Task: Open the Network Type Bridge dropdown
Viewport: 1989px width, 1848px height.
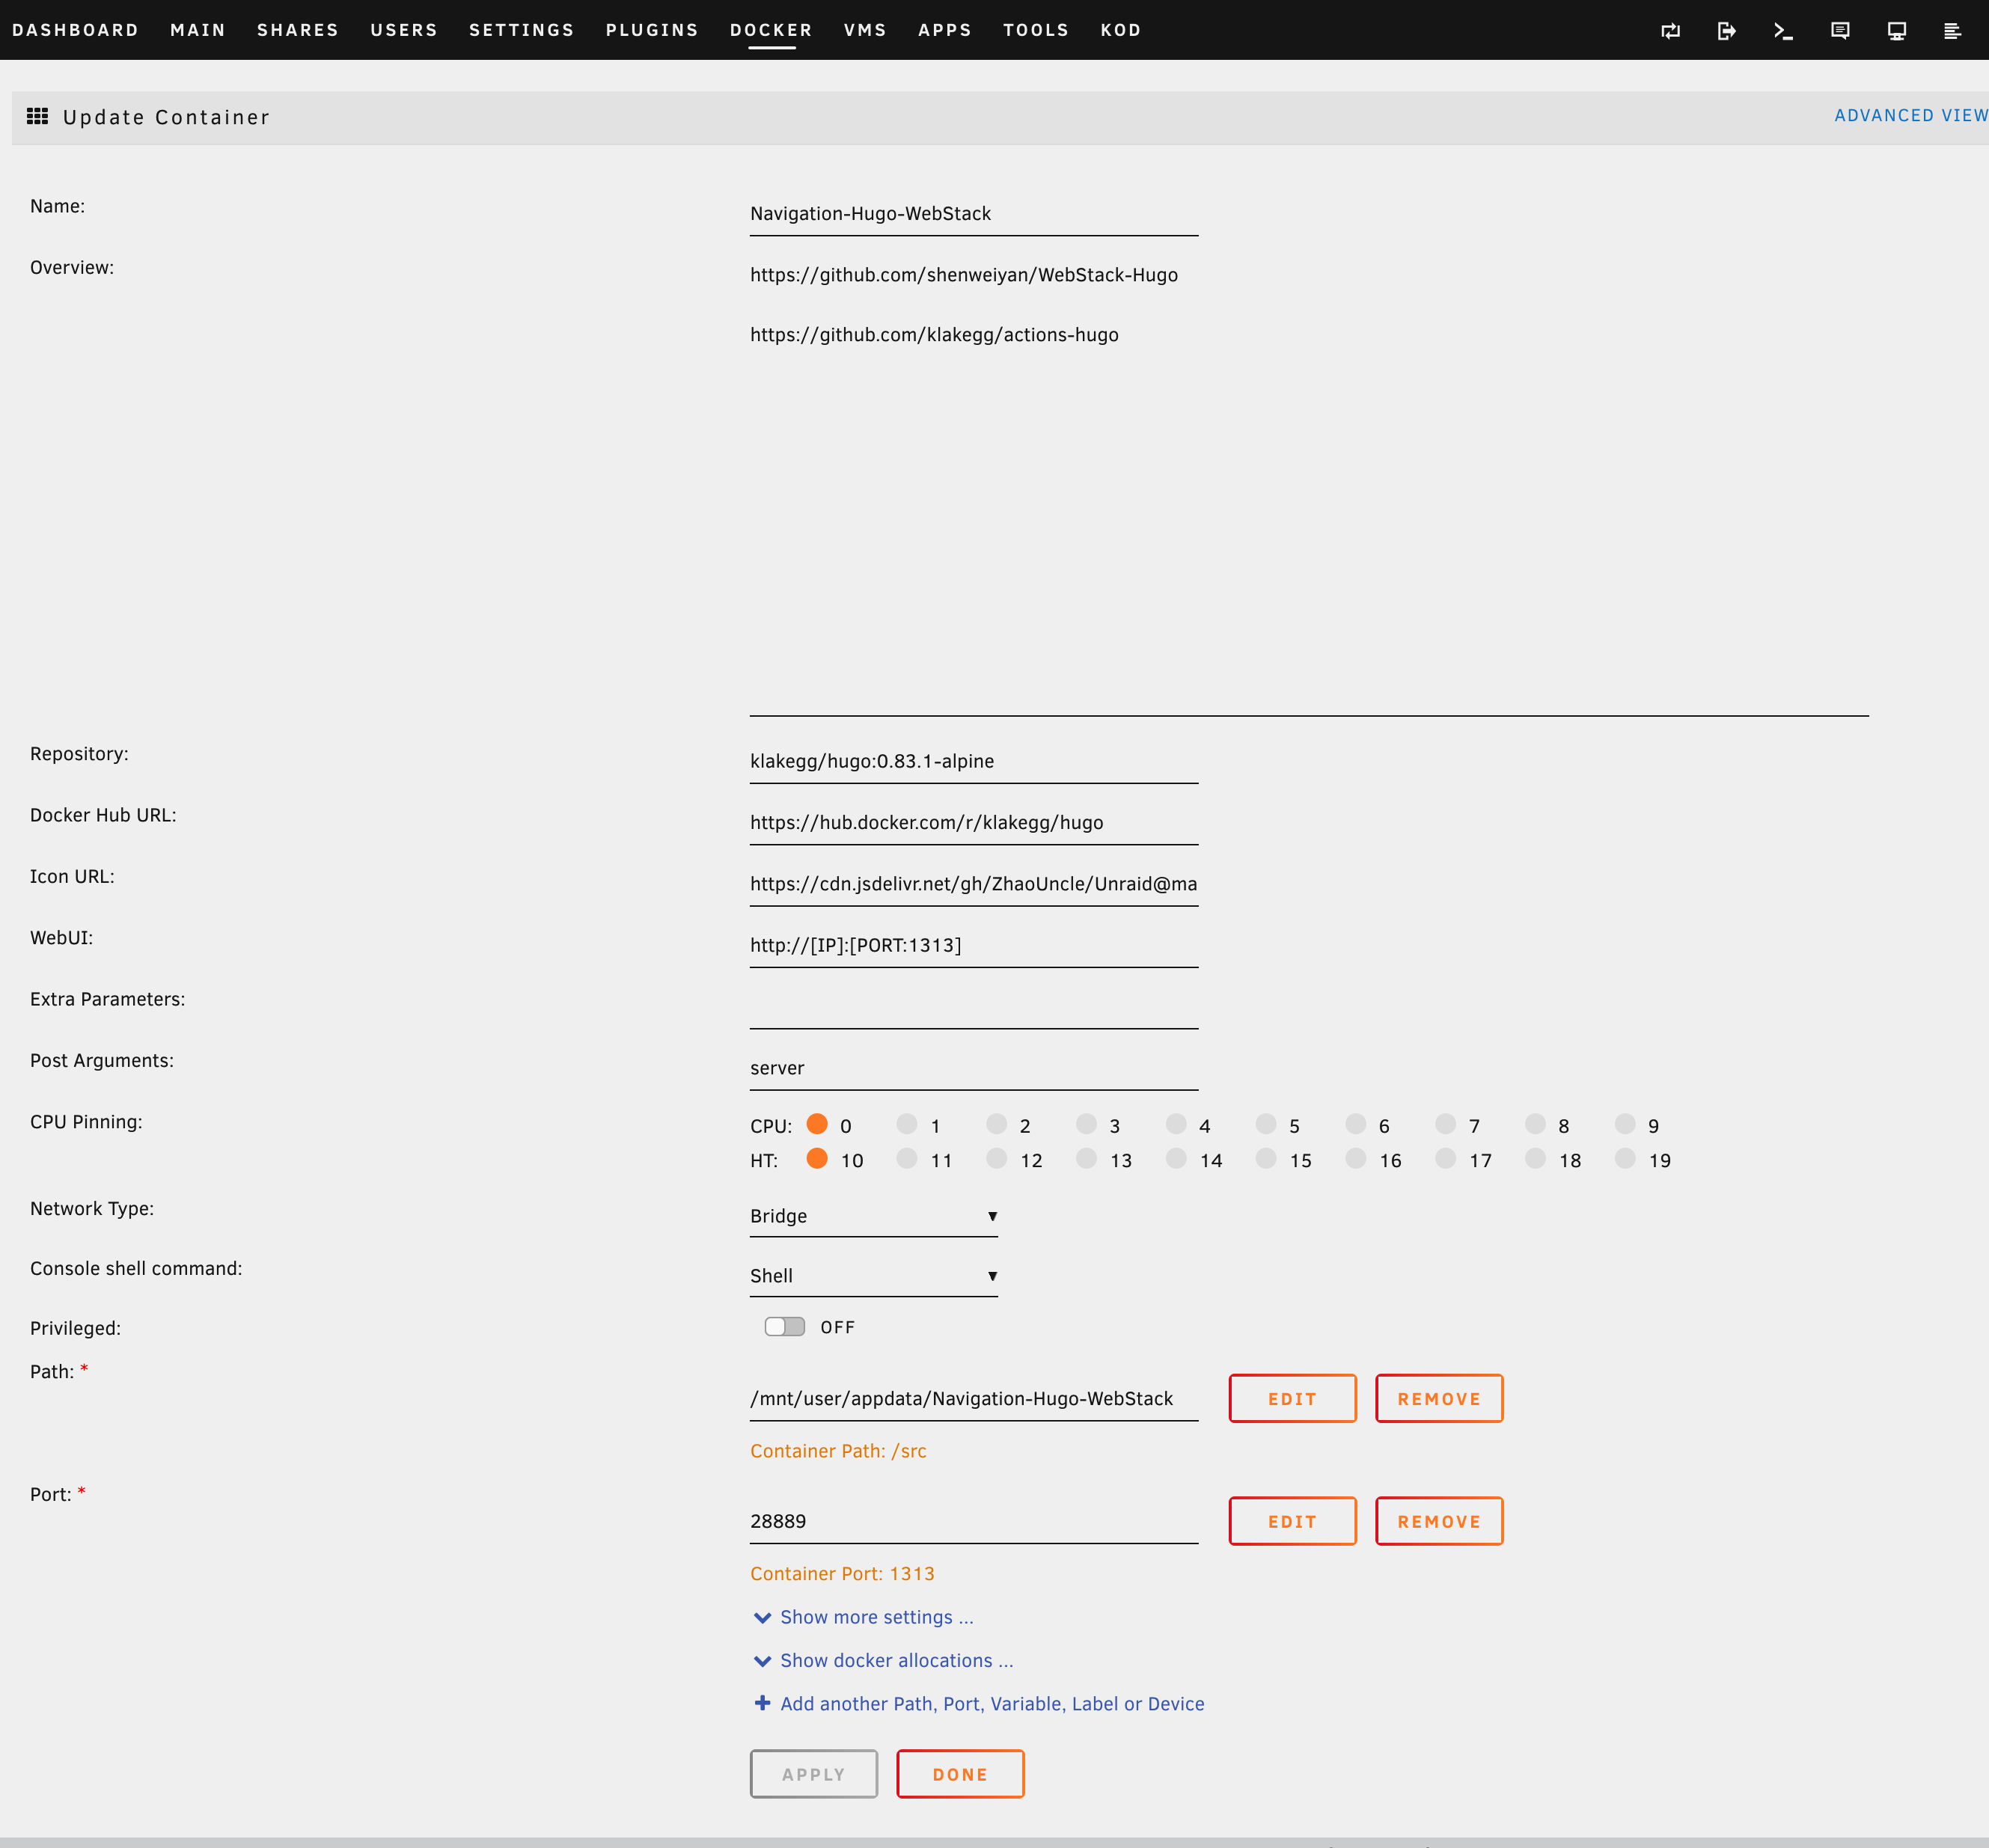Action: (873, 1216)
